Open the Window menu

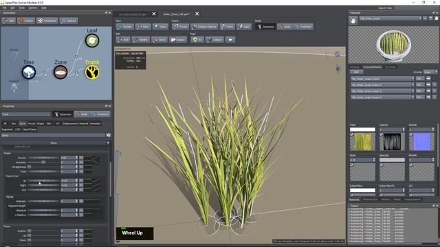tap(33, 8)
